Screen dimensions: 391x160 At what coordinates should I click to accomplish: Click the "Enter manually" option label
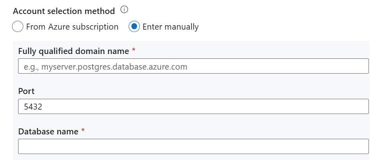pos(170,27)
